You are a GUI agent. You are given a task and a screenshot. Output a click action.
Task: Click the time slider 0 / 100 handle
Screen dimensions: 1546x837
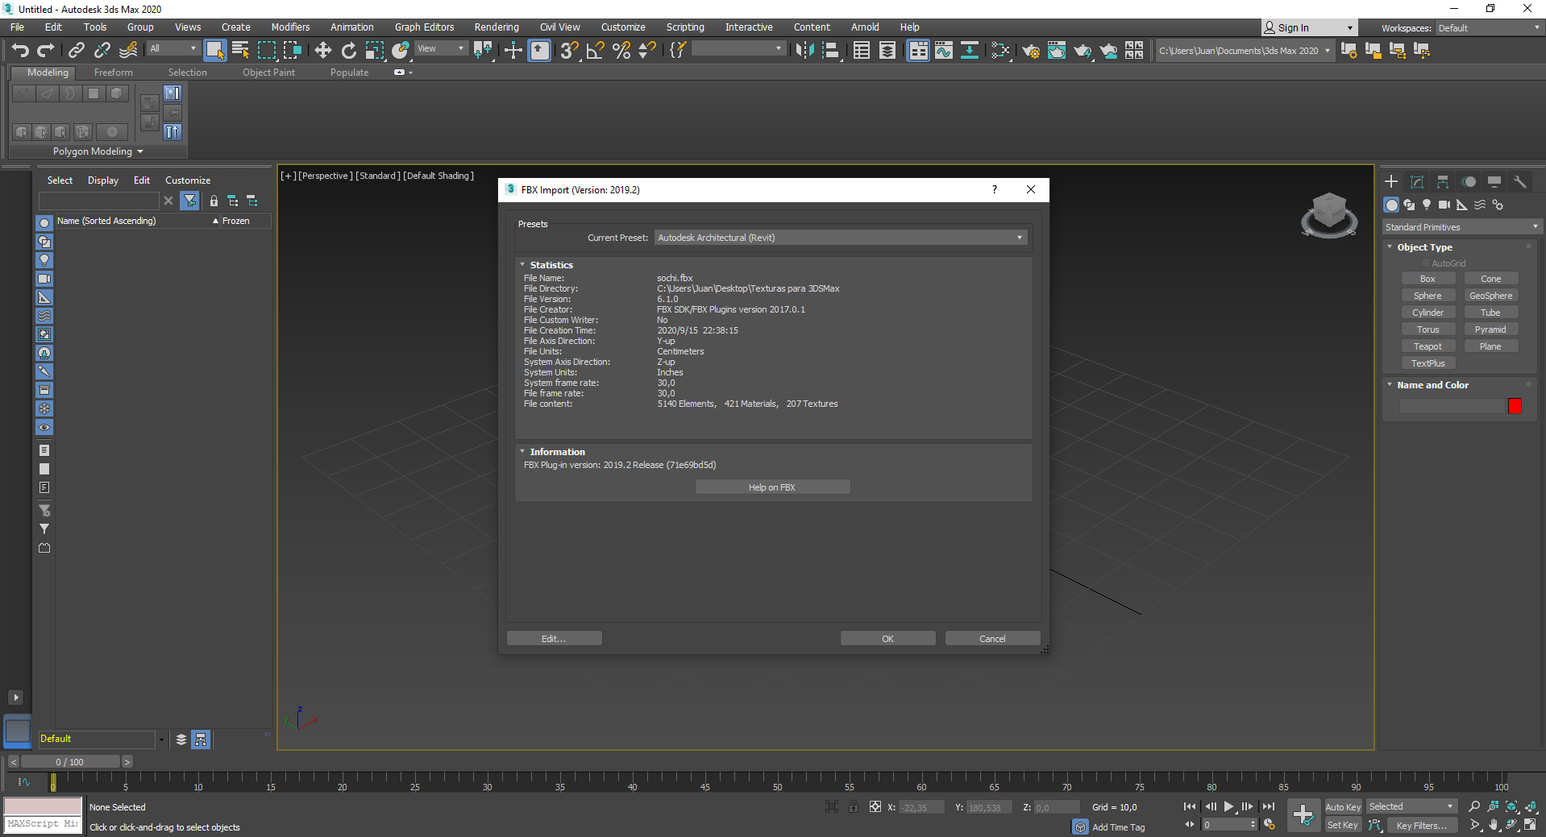tap(70, 762)
